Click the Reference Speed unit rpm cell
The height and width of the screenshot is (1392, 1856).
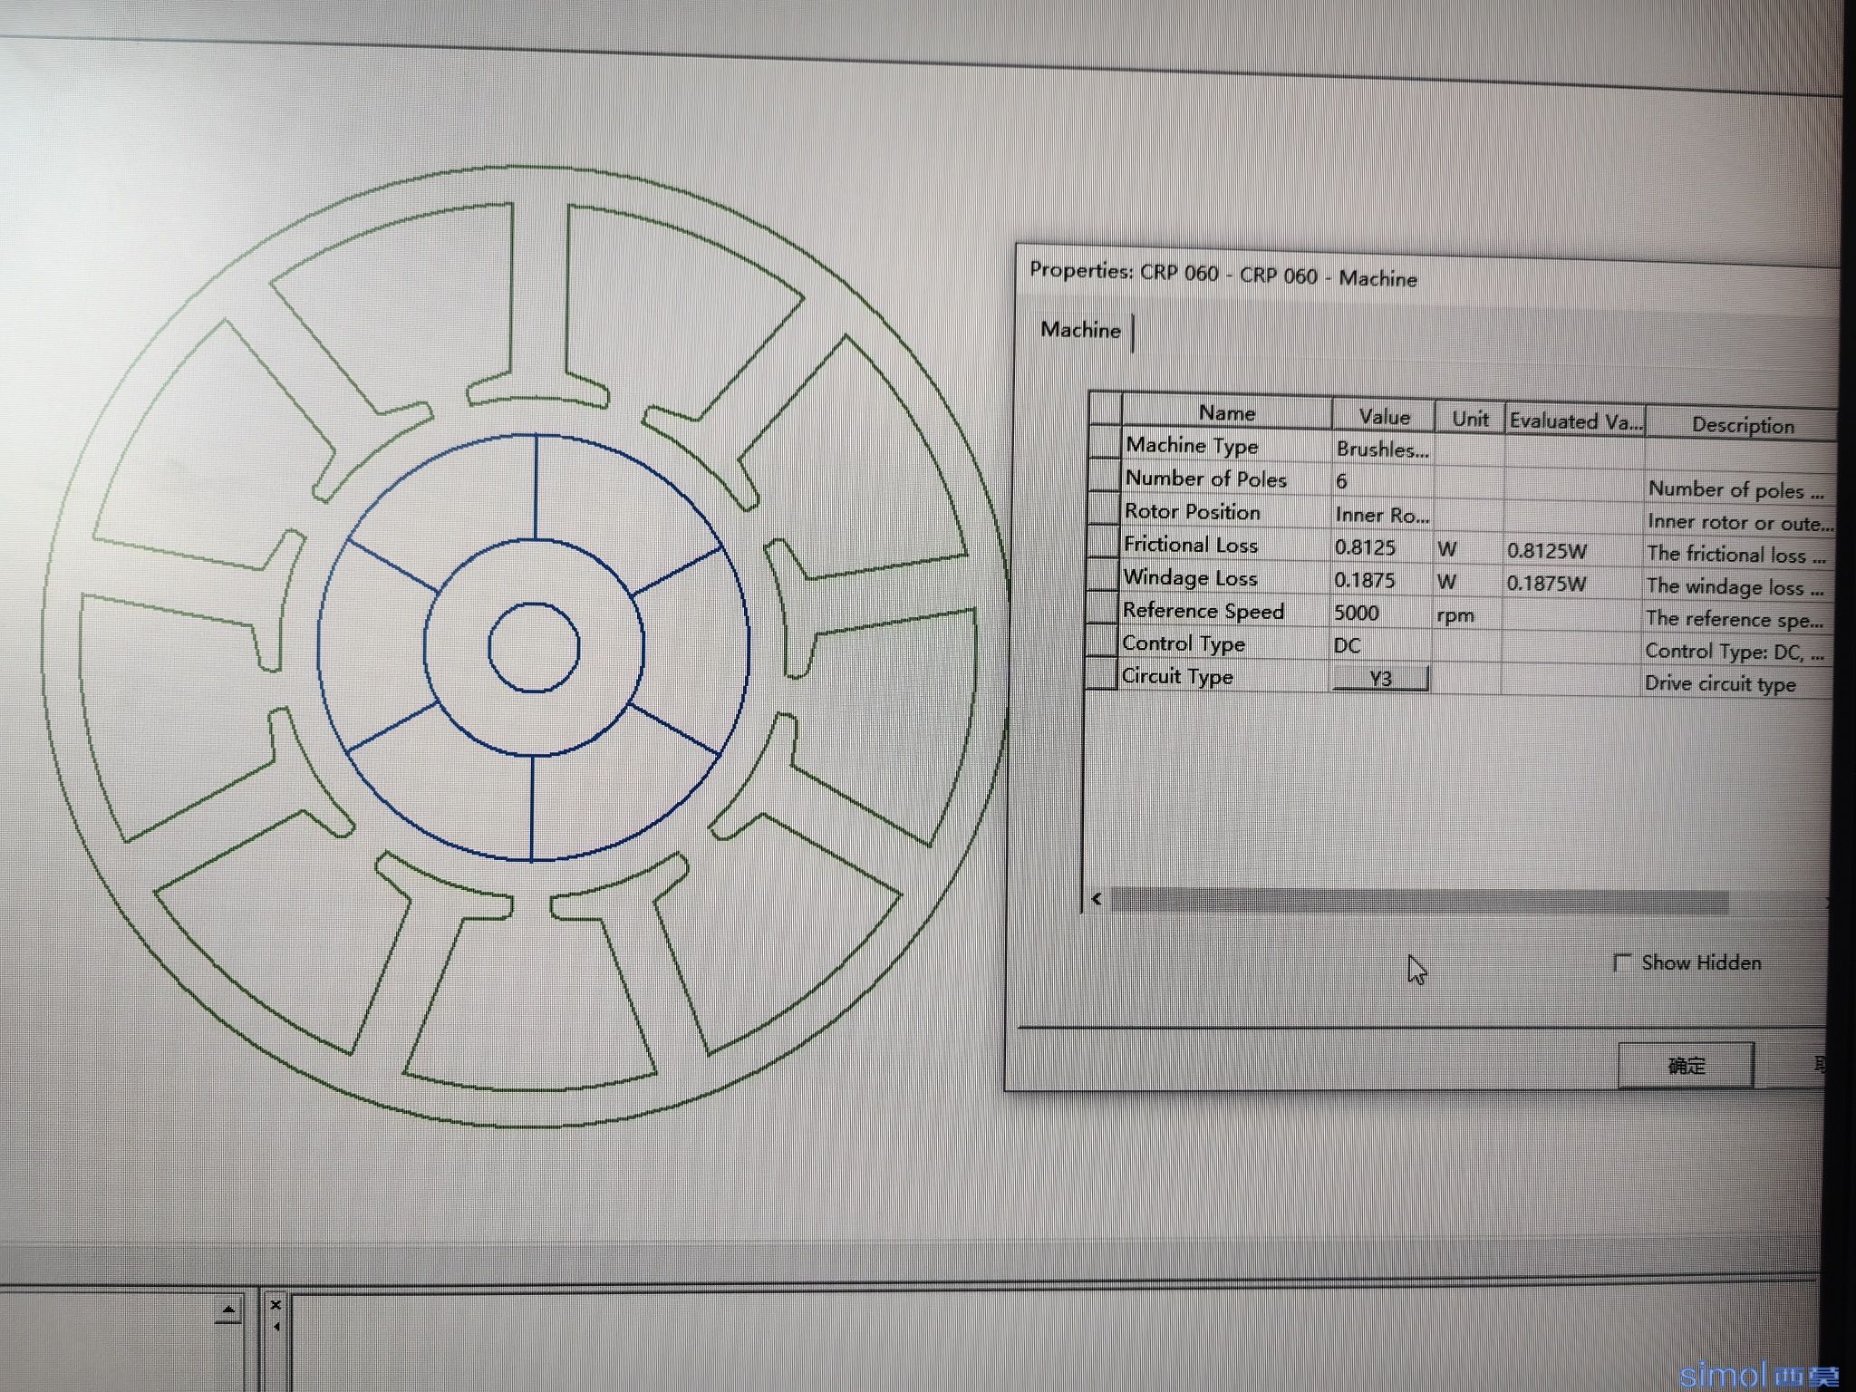tap(1466, 615)
